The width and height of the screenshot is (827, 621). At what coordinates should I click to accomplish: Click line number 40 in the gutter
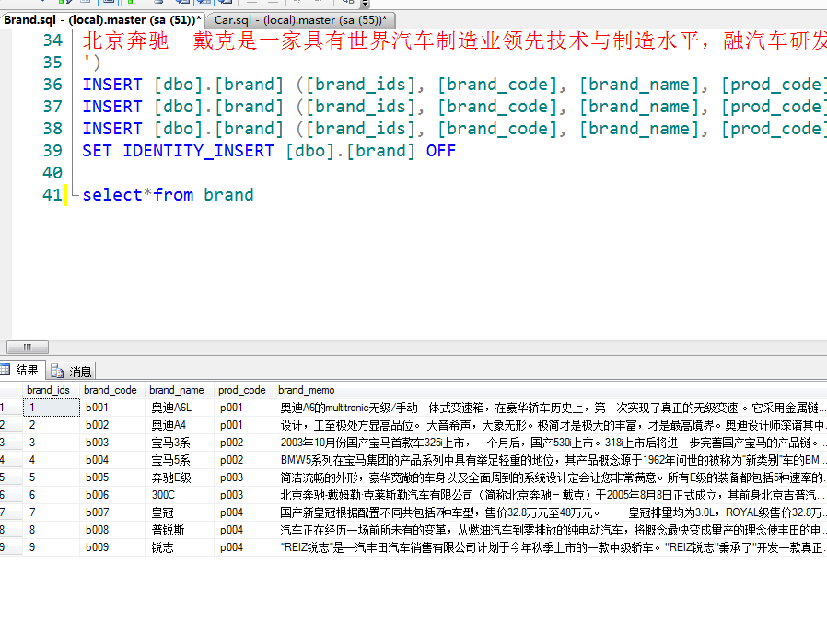pyautogui.click(x=52, y=173)
